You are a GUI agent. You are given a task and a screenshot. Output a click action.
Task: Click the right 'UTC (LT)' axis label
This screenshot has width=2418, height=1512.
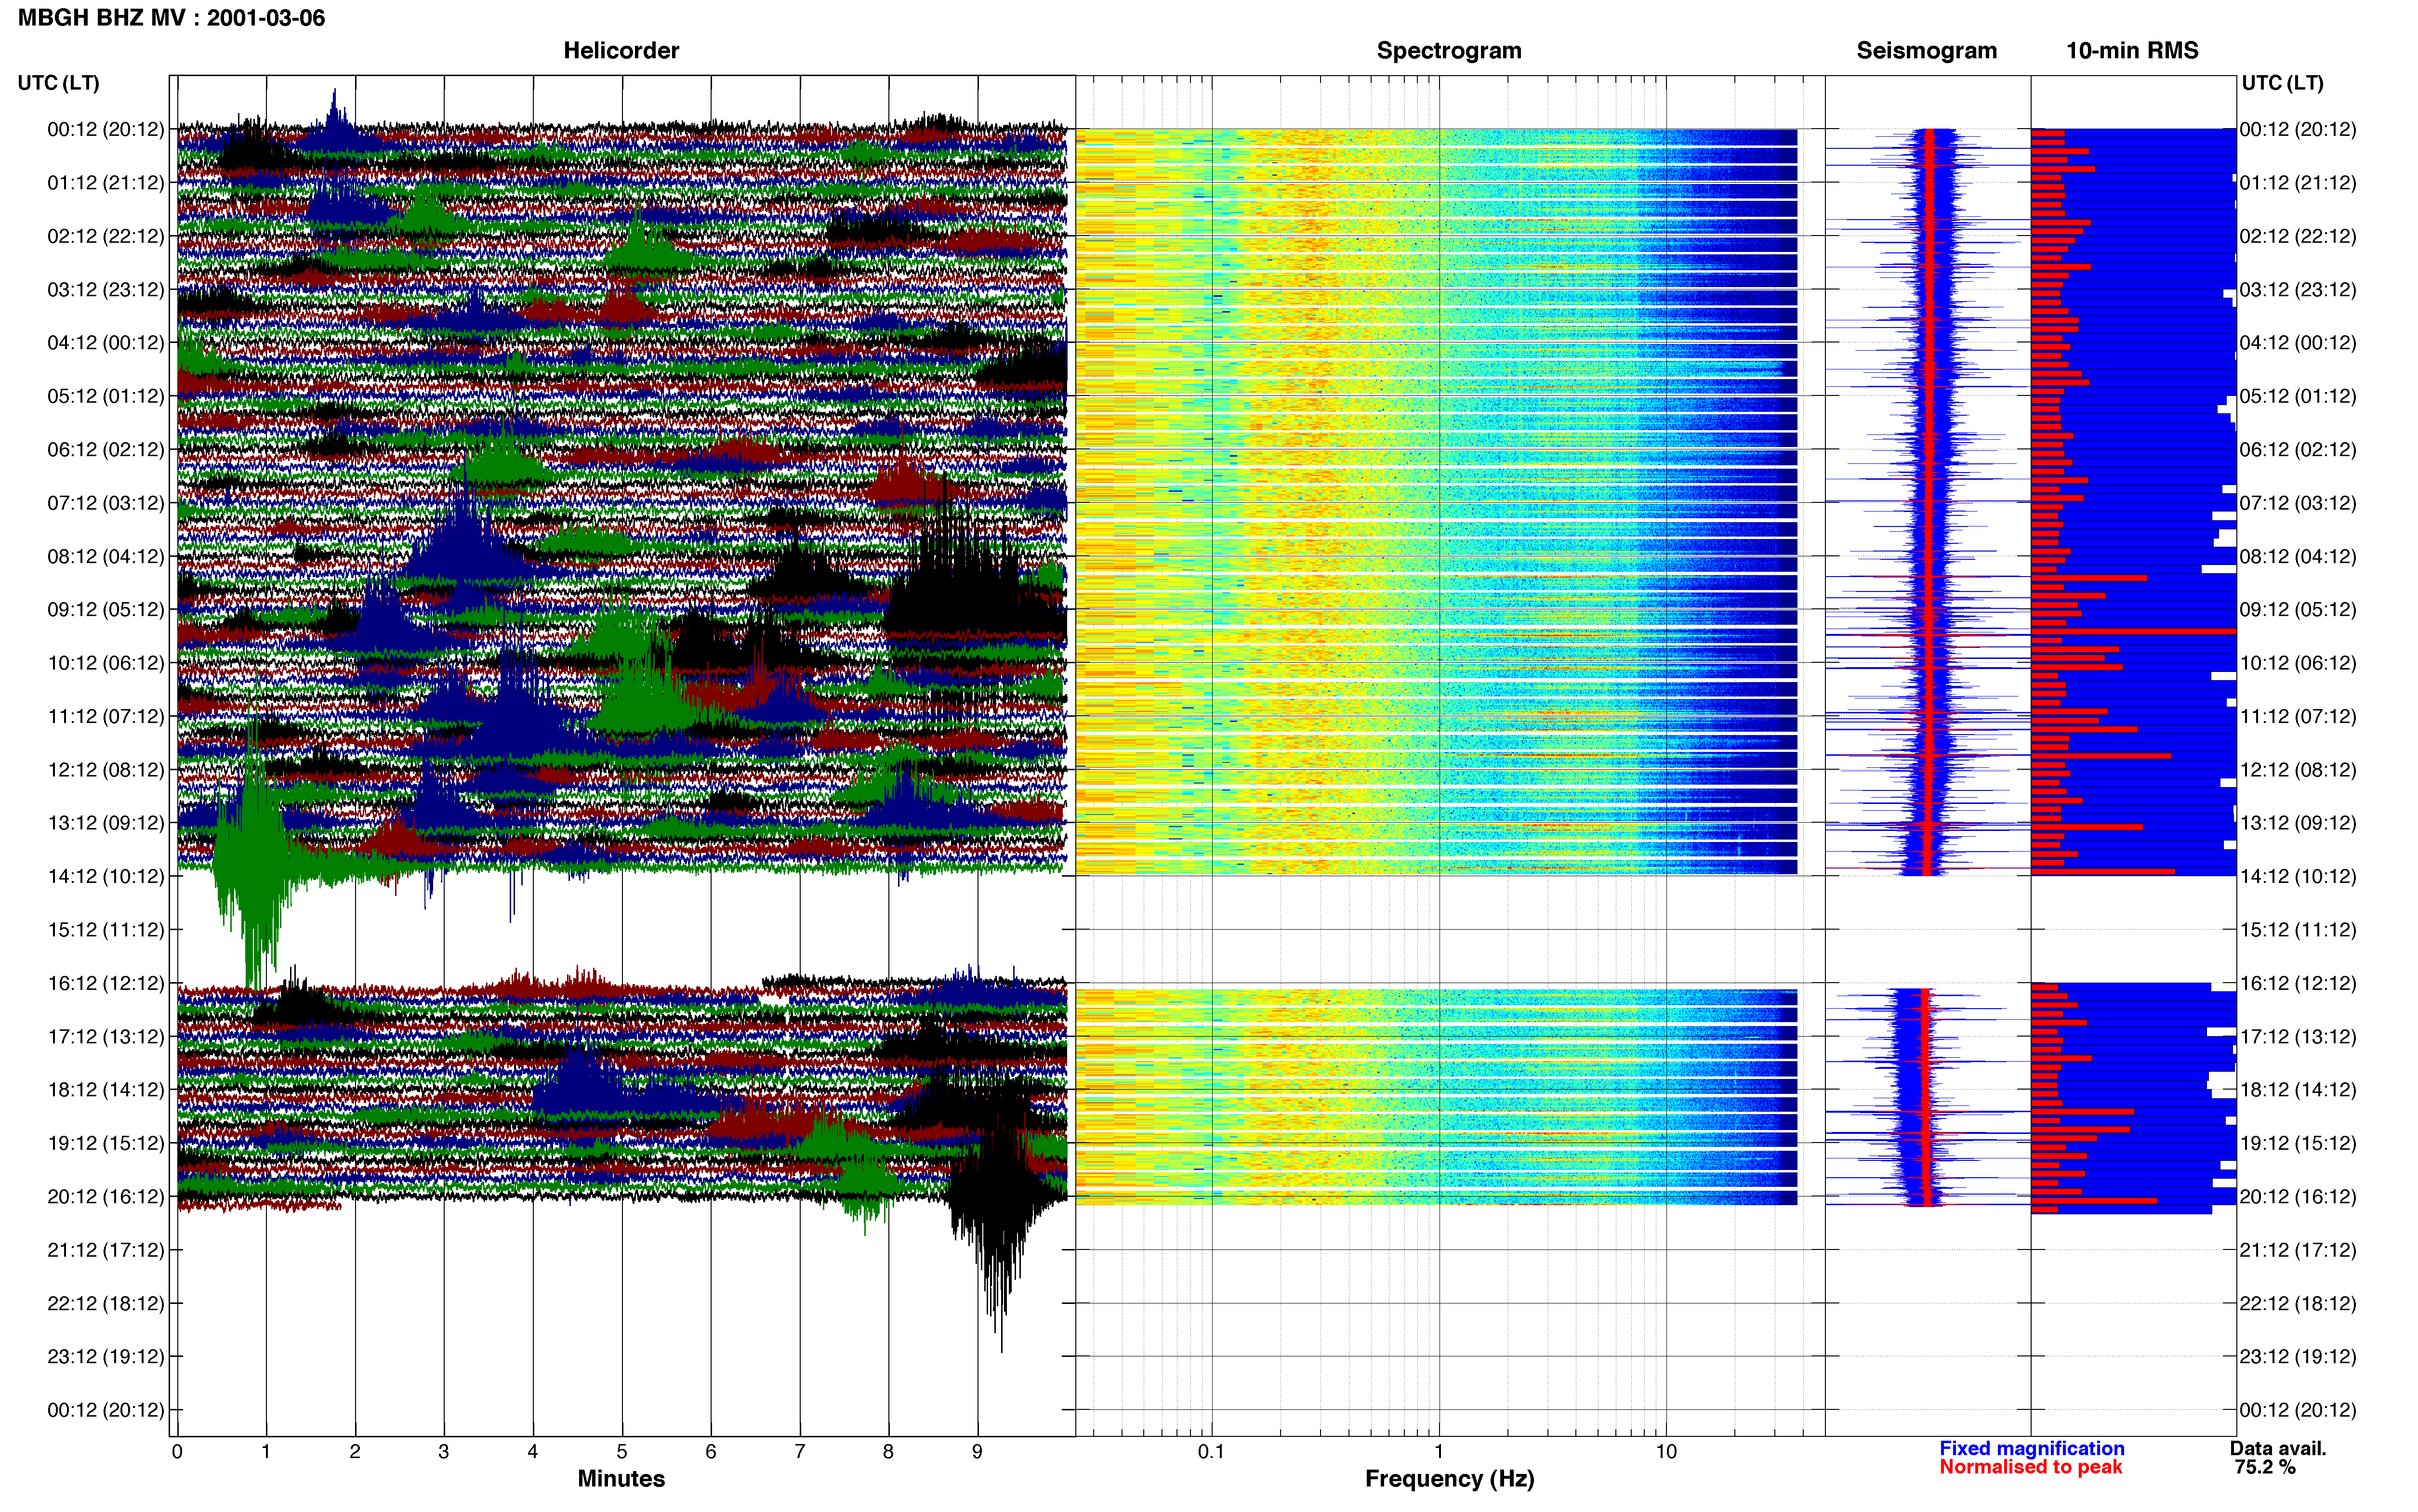(2283, 83)
